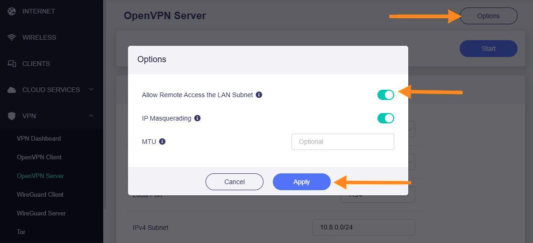The width and height of the screenshot is (533, 243).
Task: Click the Clients devices icon
Action: (12, 64)
